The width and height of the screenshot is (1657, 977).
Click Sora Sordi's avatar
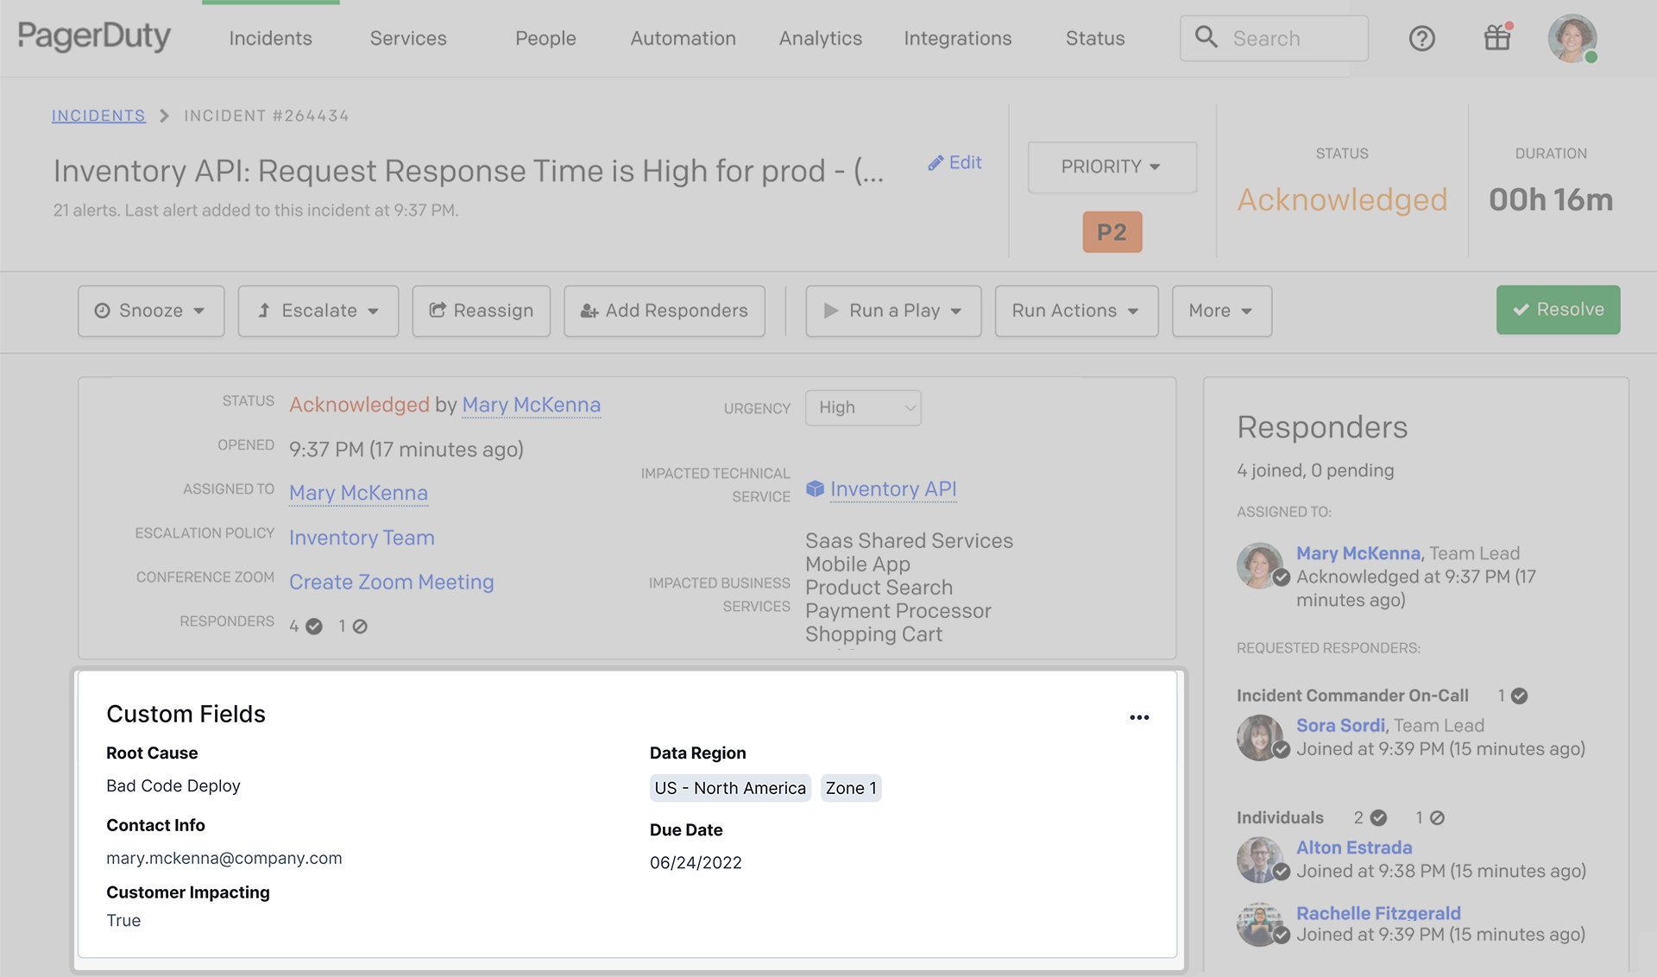pos(1261,738)
